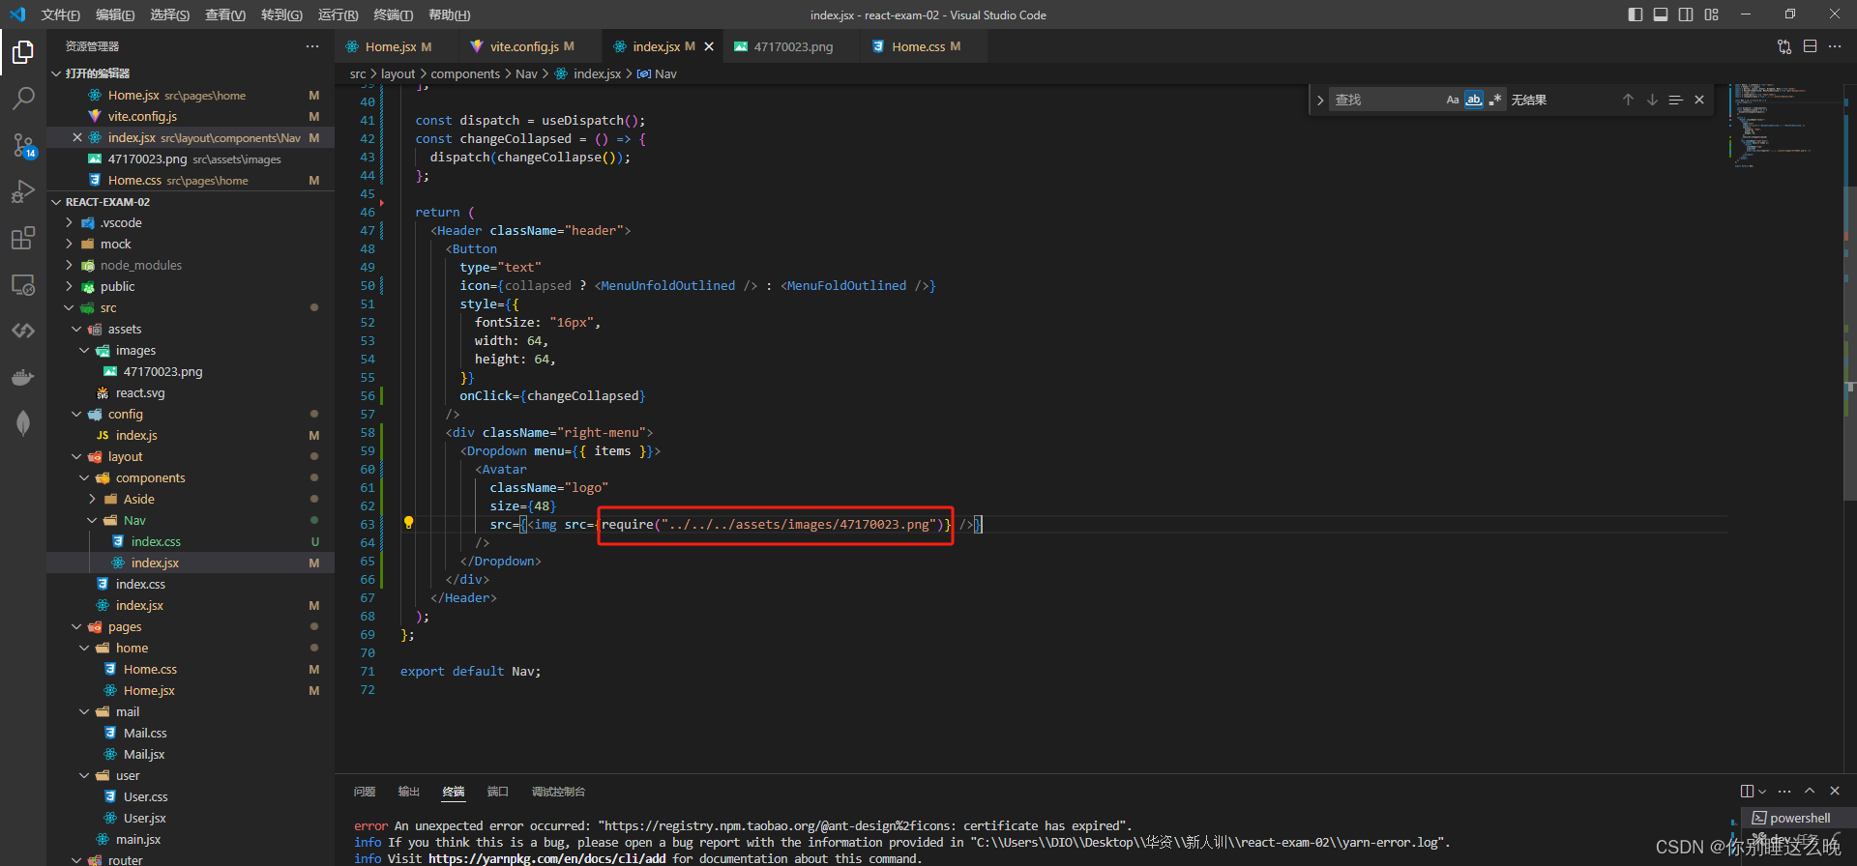Type in the 查找 find input field
Viewport: 1857px width, 866px height.
[1385, 100]
